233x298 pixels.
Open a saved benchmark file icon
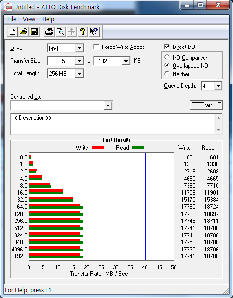[23, 31]
